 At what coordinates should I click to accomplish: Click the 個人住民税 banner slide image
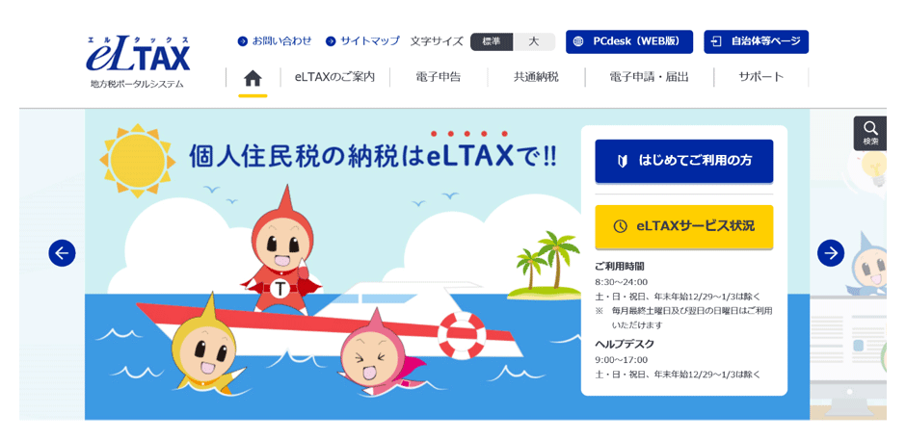pos(333,265)
